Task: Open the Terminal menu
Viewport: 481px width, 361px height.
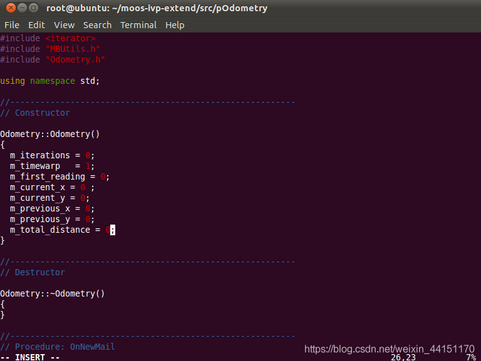Action: click(x=138, y=25)
